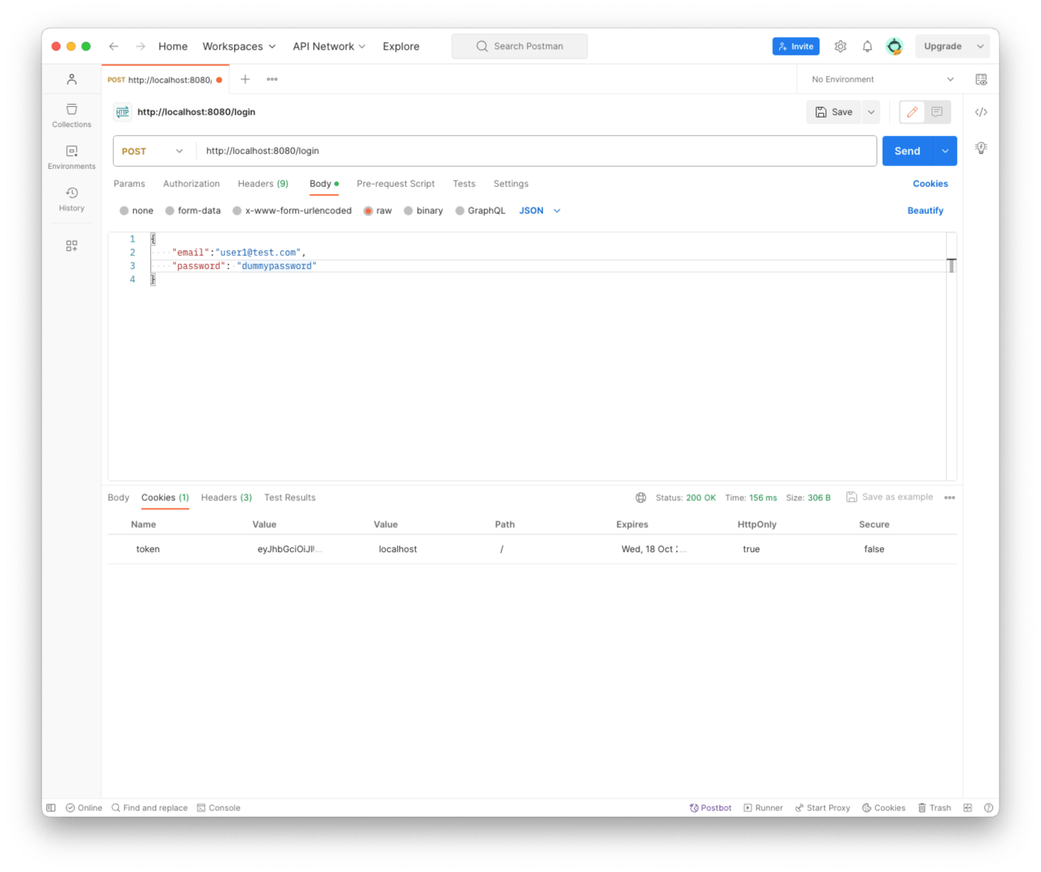Image resolution: width=1041 pixels, height=872 pixels.
Task: Switch to the Pre-request Script tab
Action: click(x=396, y=184)
